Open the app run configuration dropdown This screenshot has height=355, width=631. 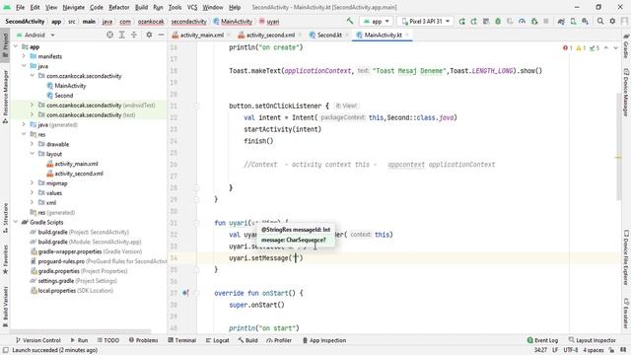[x=377, y=22]
